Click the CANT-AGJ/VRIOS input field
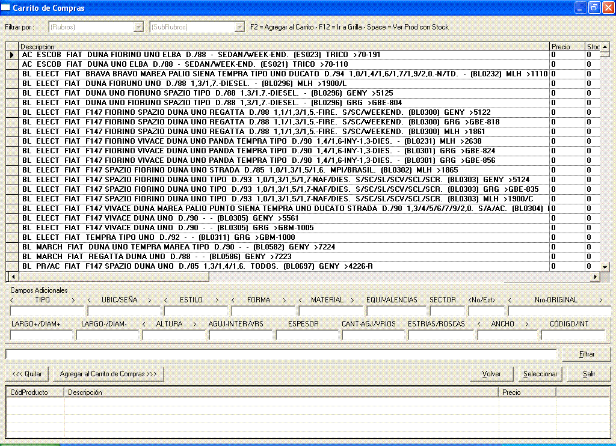The height and width of the screenshot is (446, 616). pyautogui.click(x=373, y=335)
